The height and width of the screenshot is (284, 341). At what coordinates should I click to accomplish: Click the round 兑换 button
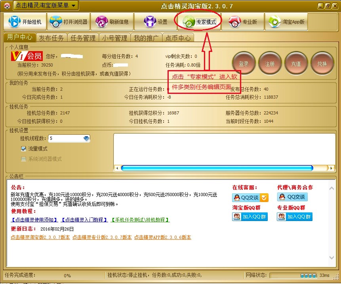(x=322, y=63)
